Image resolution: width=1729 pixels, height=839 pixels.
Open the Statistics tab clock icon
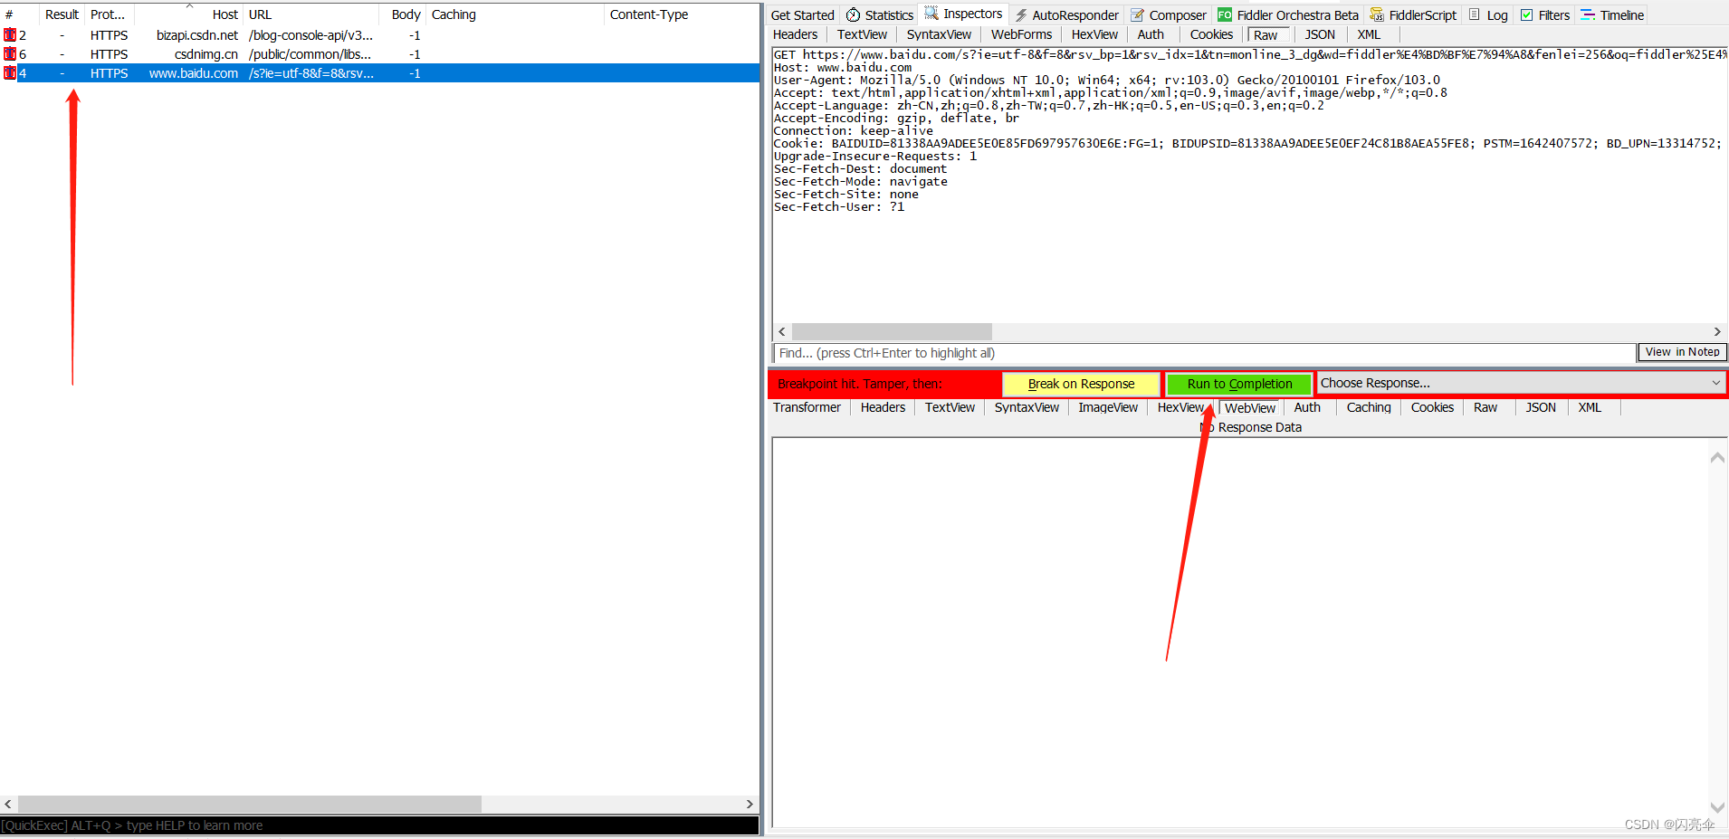[x=853, y=15]
